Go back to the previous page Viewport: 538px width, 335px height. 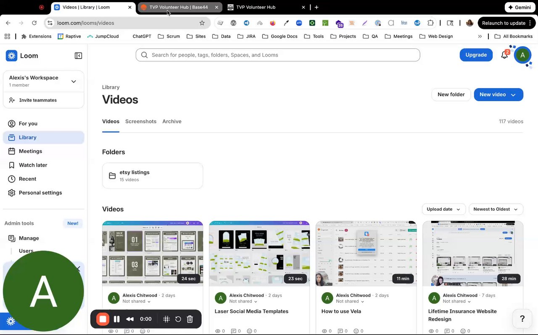tap(8, 23)
